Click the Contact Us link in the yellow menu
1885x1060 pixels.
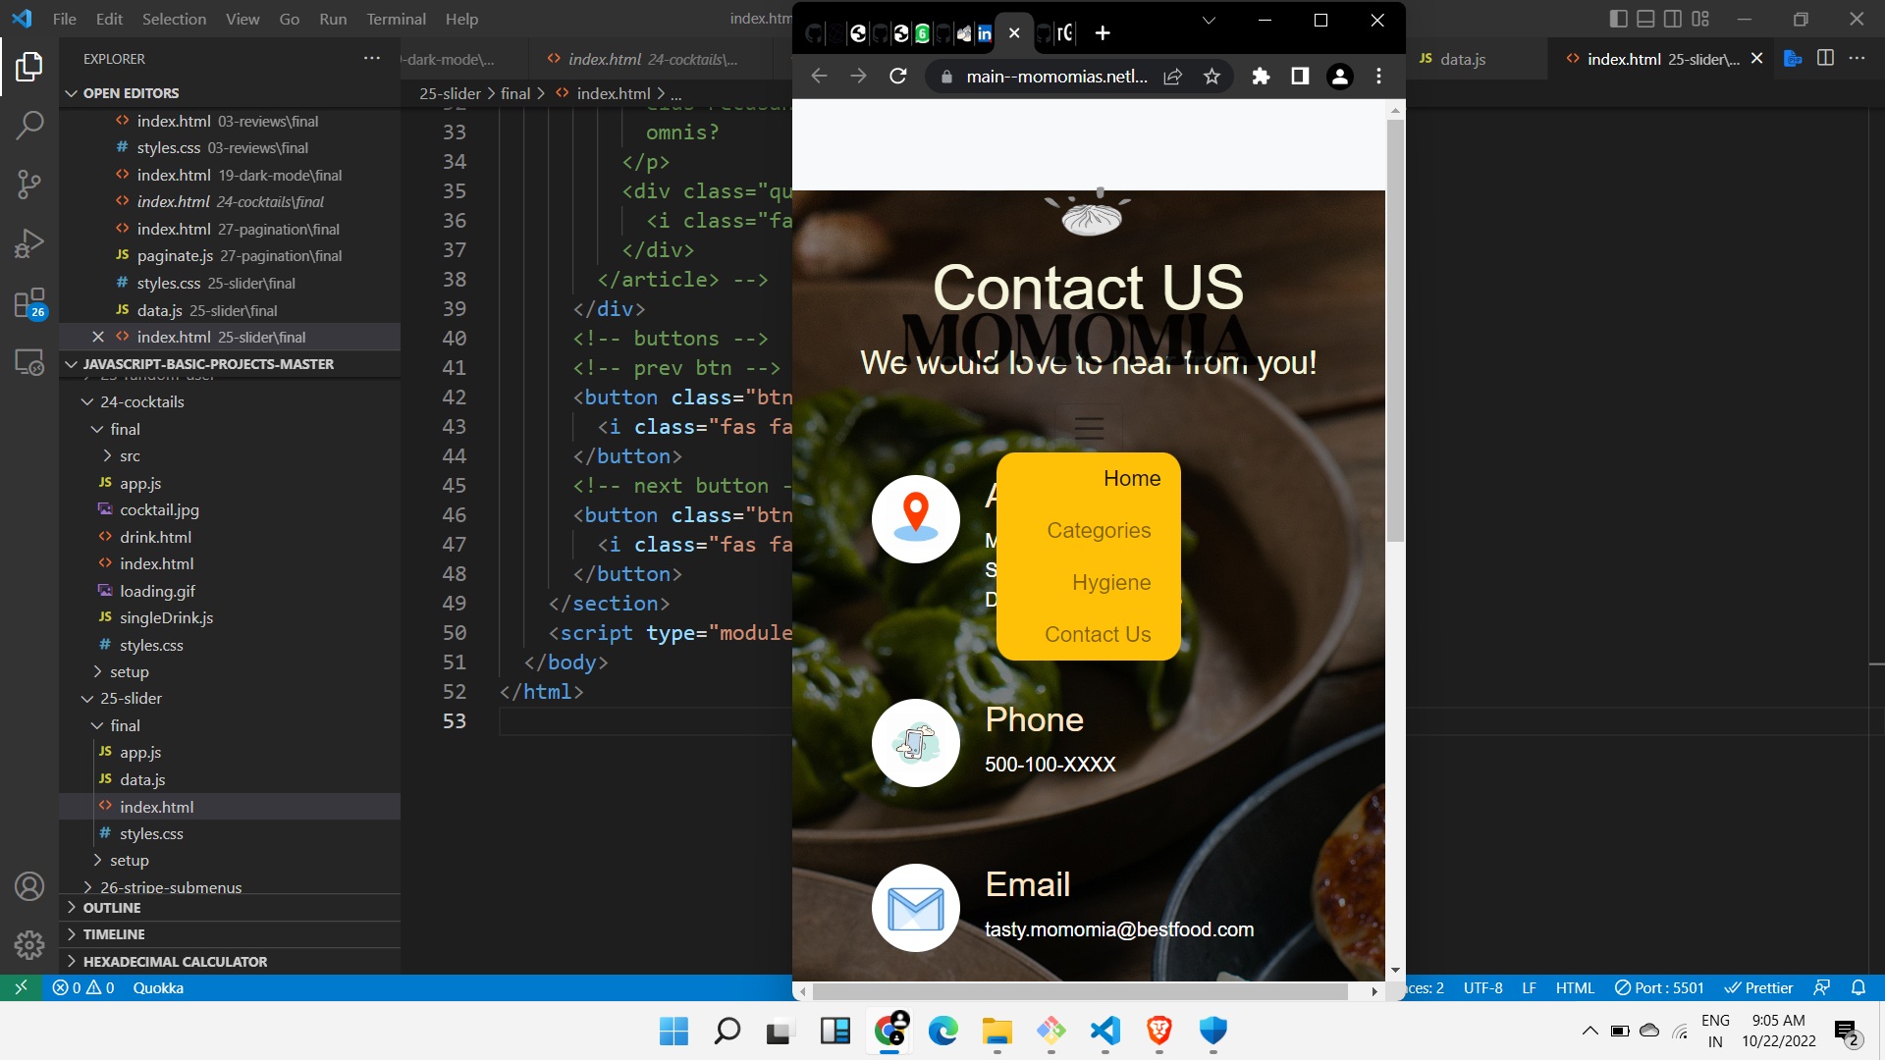click(1097, 634)
